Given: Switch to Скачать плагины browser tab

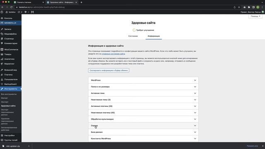Looking at the screenshot, I should (x=28, y=2).
